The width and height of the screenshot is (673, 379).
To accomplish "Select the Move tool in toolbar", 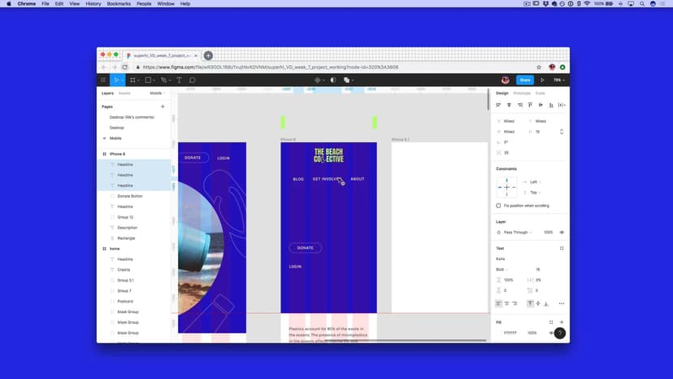I will [x=117, y=80].
